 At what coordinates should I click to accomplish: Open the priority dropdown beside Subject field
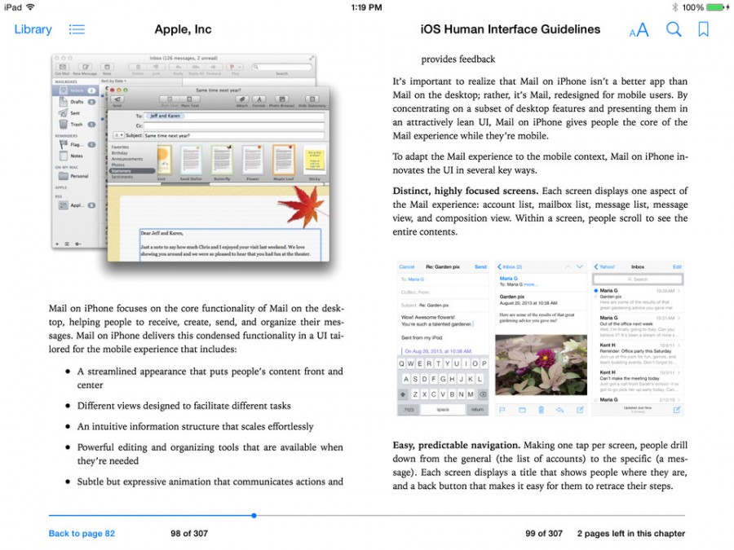[x=119, y=135]
